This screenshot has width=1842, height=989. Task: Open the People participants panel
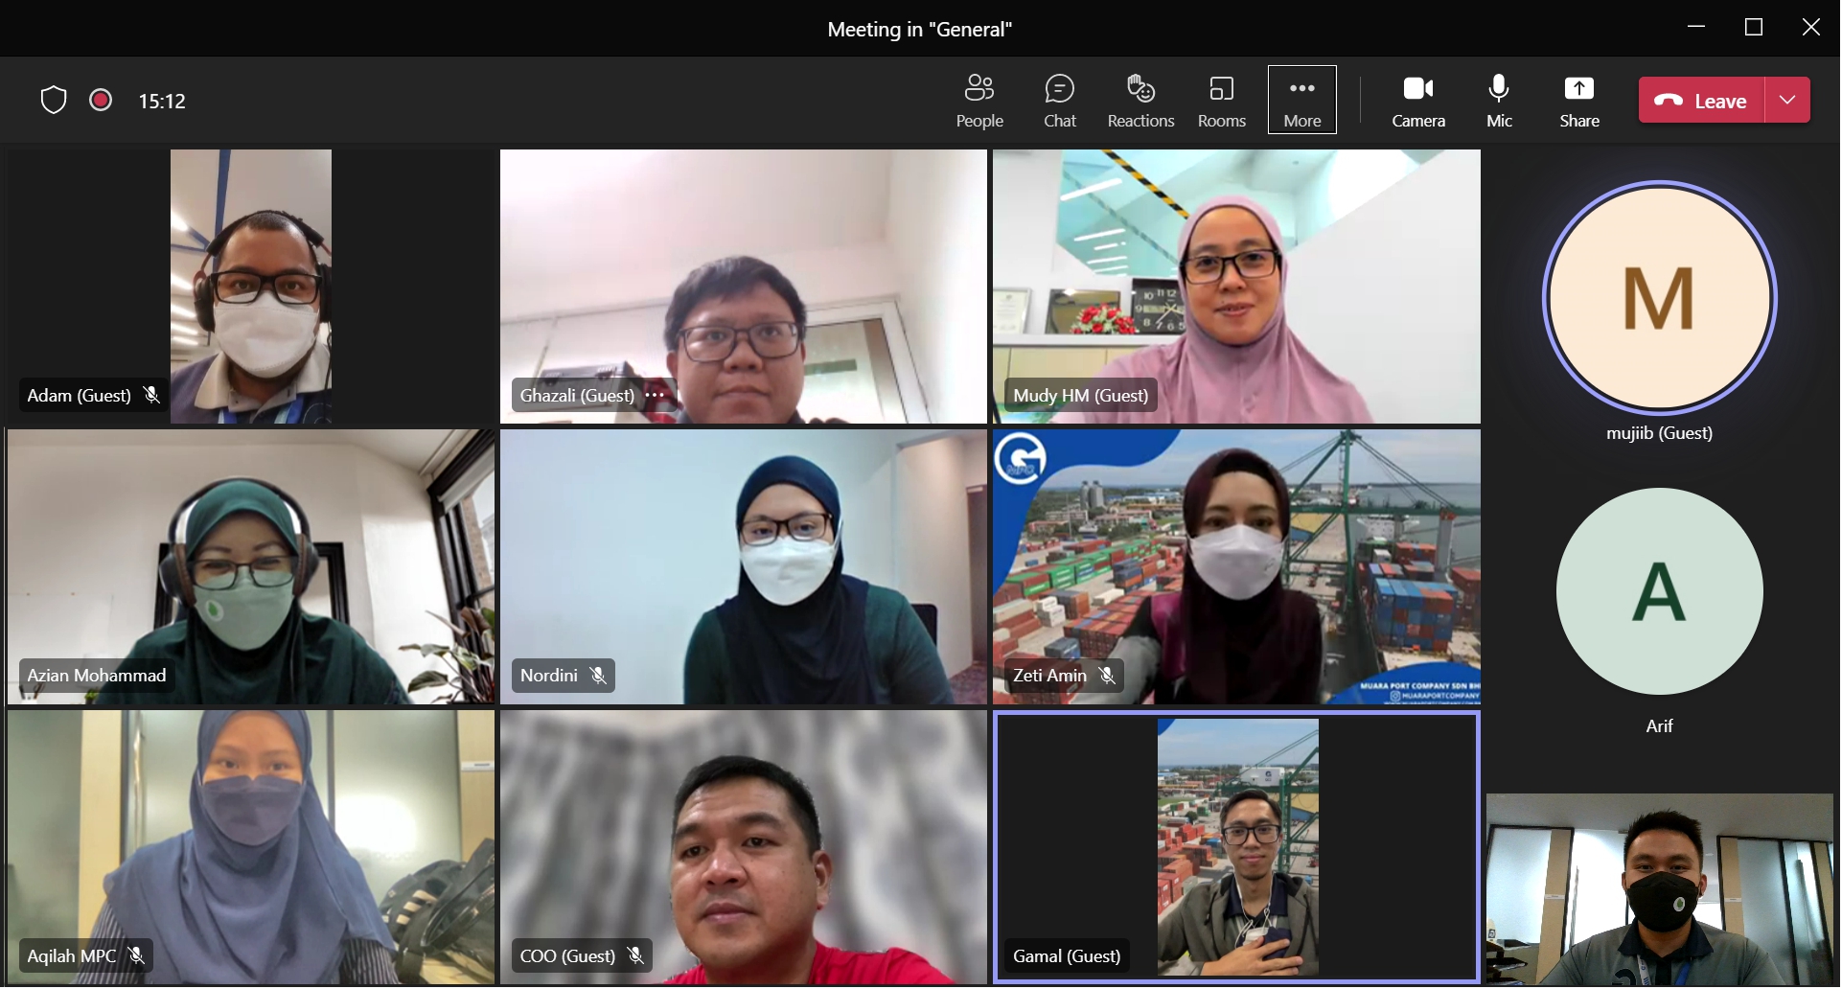tap(979, 101)
